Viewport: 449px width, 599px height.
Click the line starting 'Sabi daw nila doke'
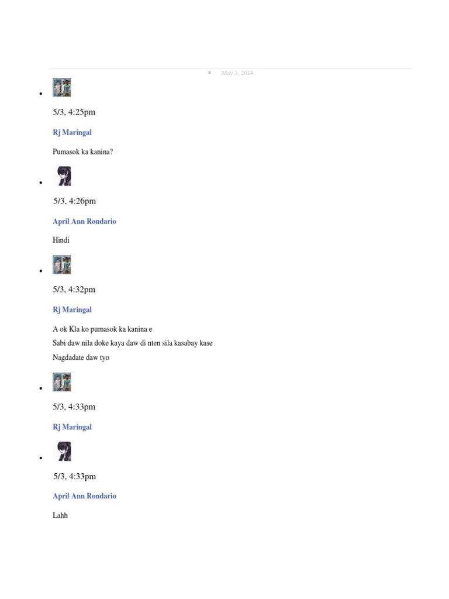point(133,343)
